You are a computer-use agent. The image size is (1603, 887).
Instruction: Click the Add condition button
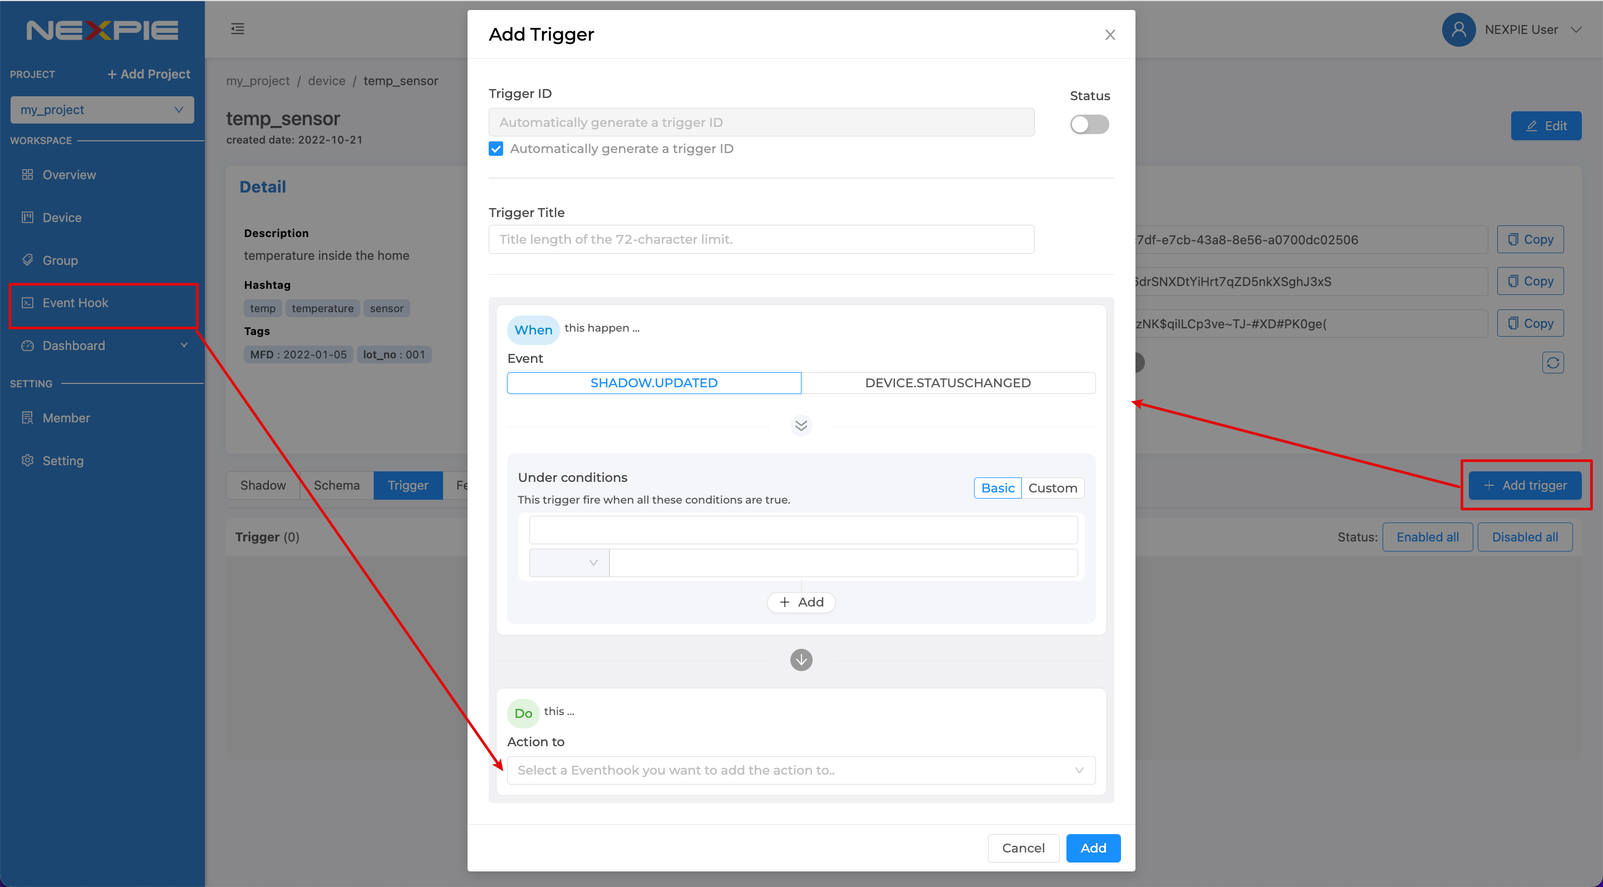pos(801,602)
